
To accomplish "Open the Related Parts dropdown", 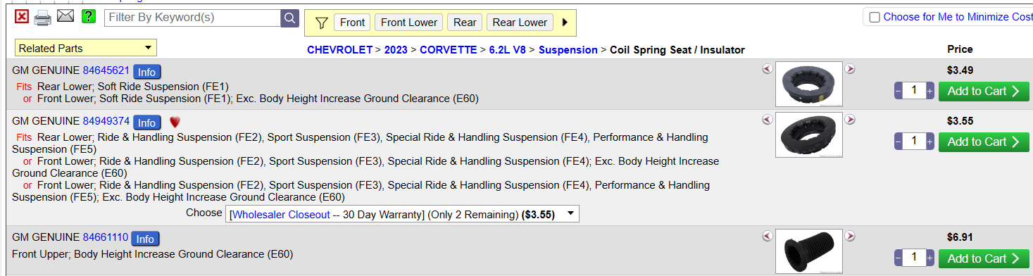I will tap(86, 48).
